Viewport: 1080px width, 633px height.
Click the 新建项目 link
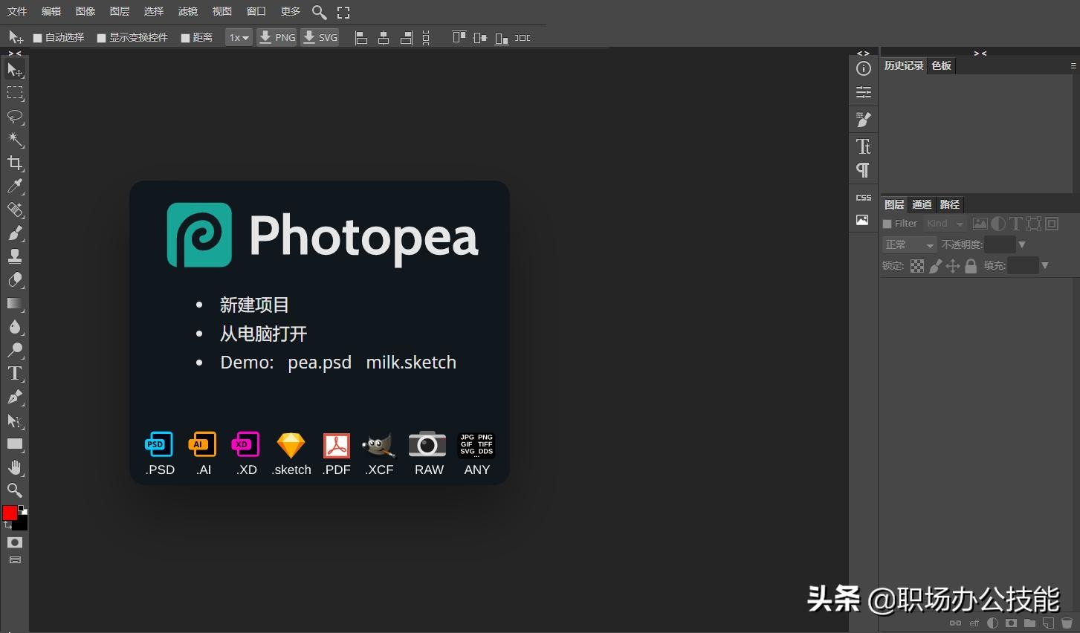point(254,305)
